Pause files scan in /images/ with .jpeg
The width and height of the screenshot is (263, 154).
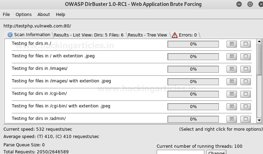tap(232, 82)
